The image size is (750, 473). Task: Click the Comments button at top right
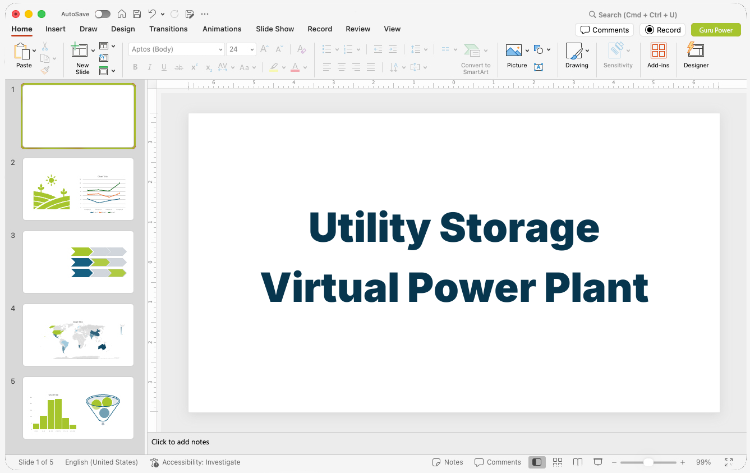(x=605, y=30)
